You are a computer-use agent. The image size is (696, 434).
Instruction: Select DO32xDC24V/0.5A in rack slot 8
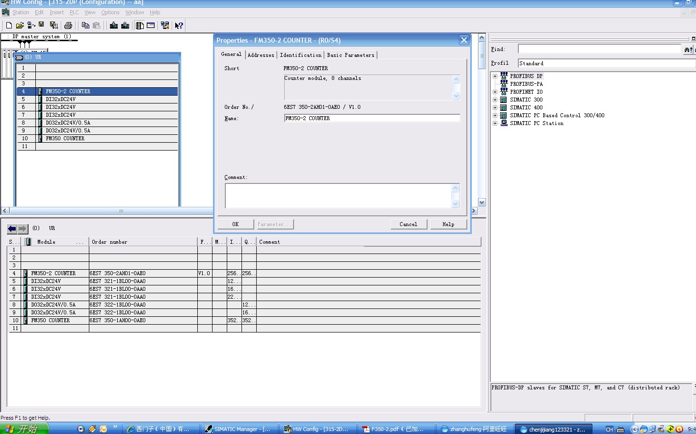pyautogui.click(x=97, y=123)
